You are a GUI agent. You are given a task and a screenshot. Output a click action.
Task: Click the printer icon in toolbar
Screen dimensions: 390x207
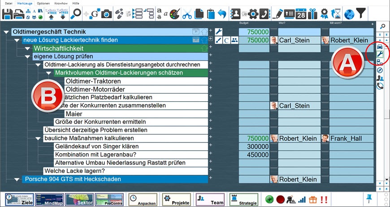pyautogui.click(x=18, y=13)
